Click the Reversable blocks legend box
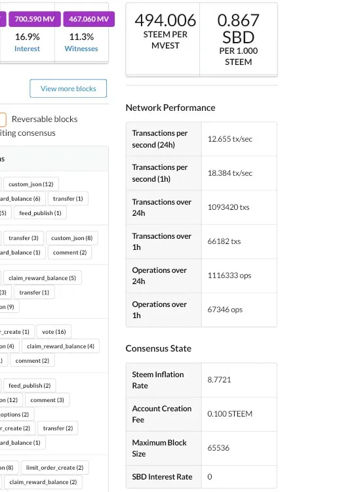Screen dimensions: 354x492 (x=3, y=119)
